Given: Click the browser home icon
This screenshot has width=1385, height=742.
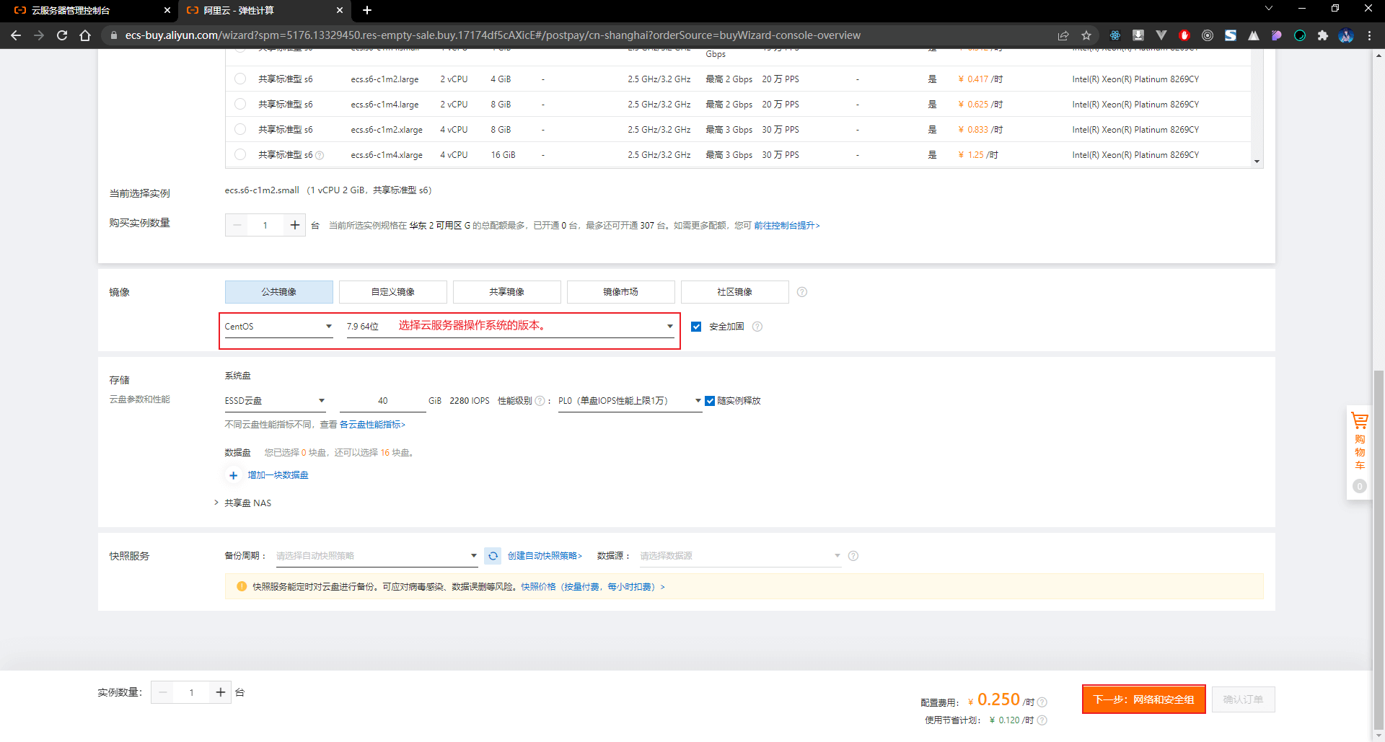Looking at the screenshot, I should coord(85,35).
